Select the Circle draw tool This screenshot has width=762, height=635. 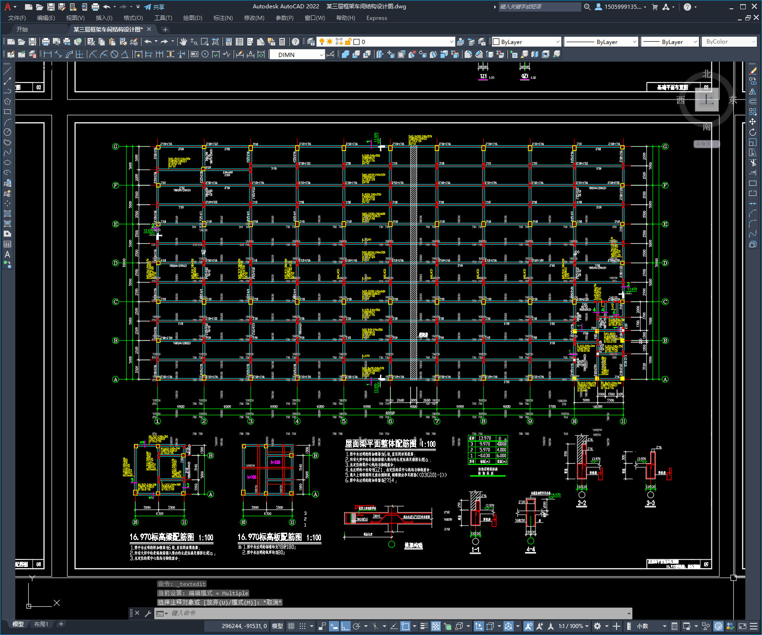tap(7, 132)
